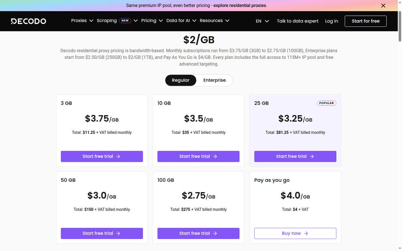Click the $2.75/GB price text
Image resolution: width=402 pixels, height=251 pixels.
198,196
